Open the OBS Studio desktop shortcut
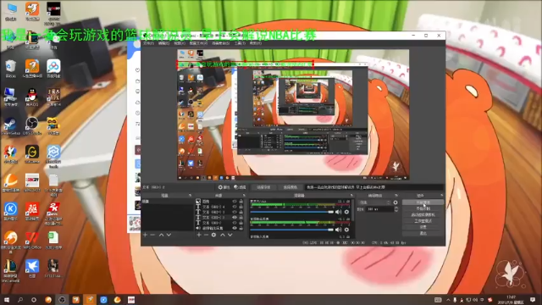Screen dimensions: 542x305 32,126
